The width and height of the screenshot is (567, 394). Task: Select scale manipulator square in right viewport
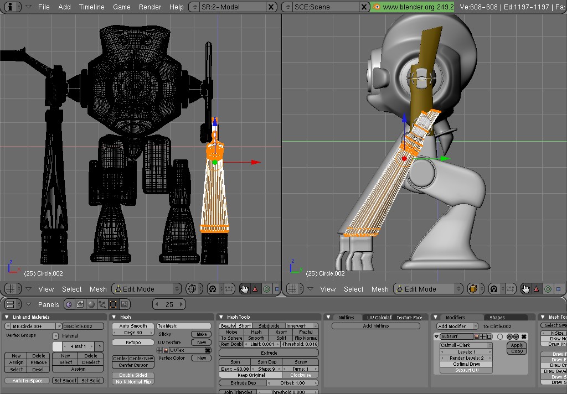[x=559, y=289]
